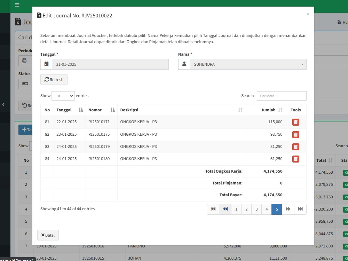This screenshot has width=348, height=261.
Task: Open the Show entries count dropdown
Action: [63, 96]
